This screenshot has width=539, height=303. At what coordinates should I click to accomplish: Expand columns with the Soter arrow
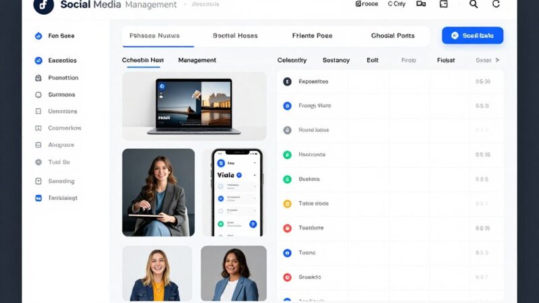point(497,60)
